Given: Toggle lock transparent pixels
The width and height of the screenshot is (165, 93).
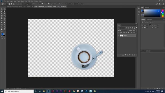Looking at the screenshot, I should coord(121,33).
